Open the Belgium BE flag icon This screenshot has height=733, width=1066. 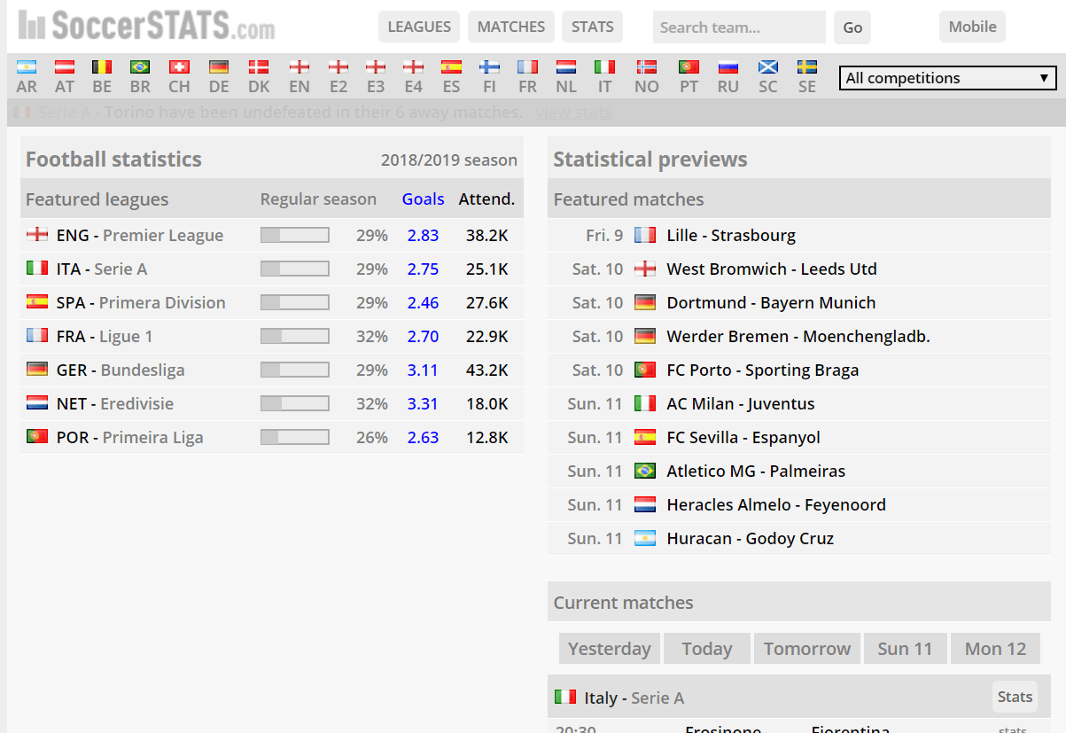click(102, 66)
